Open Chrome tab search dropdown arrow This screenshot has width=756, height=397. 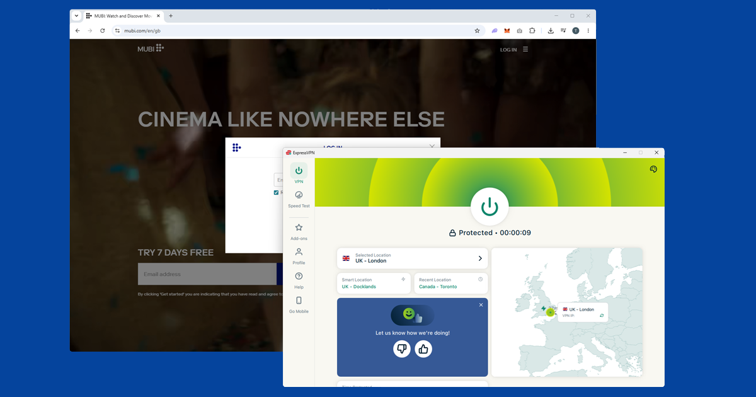pos(77,16)
